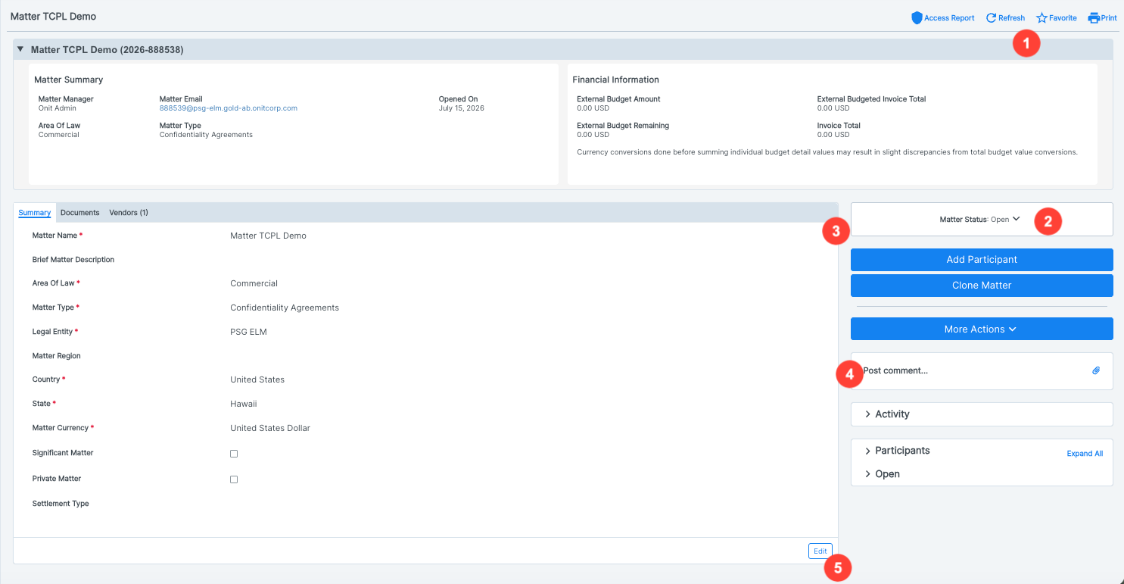Screen dimensions: 1124x584
Task: Click the Favorite text label
Action: (1063, 18)
